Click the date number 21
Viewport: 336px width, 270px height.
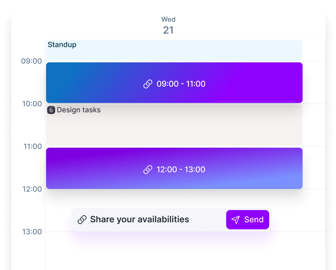(x=168, y=30)
